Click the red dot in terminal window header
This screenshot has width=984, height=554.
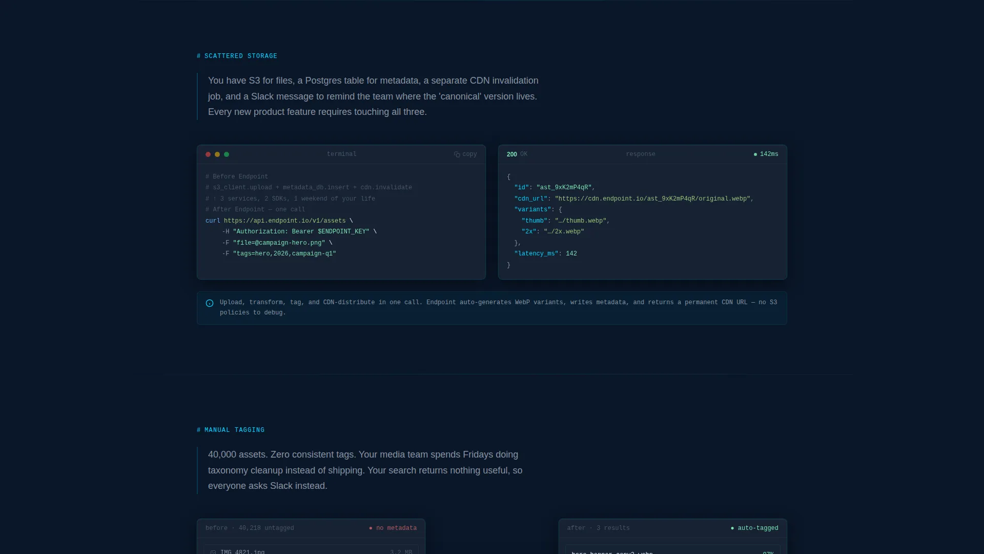(208, 154)
